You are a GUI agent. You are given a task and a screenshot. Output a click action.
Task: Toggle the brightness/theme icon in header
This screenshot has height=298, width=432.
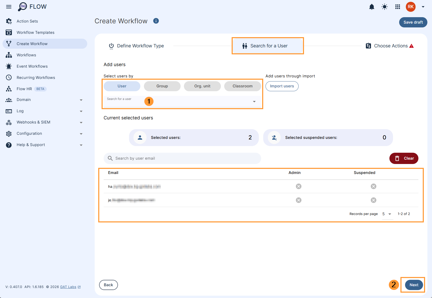pos(385,7)
